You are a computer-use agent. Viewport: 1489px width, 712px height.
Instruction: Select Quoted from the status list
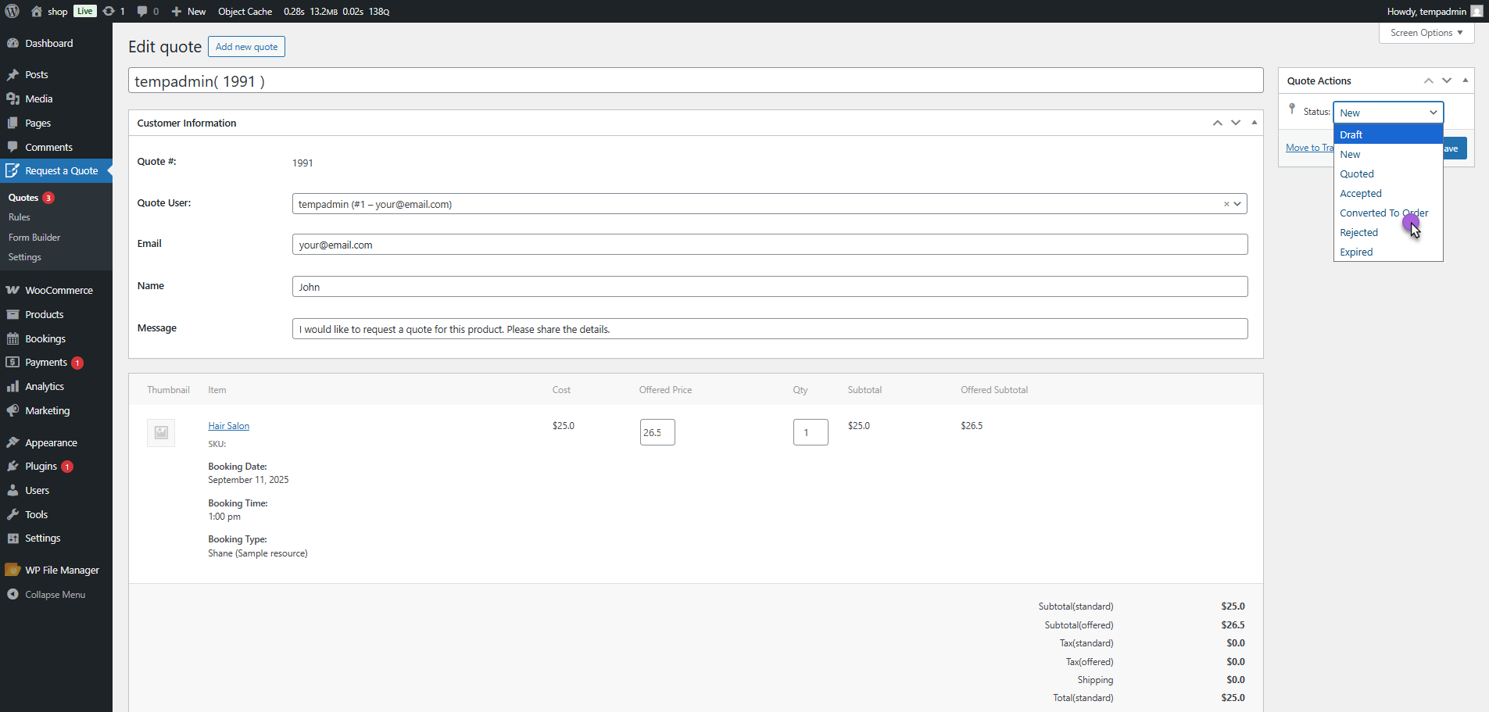(1356, 174)
